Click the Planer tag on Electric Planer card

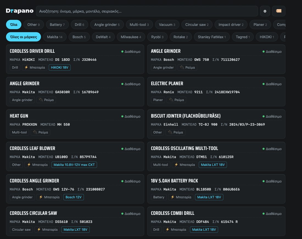(x=158, y=100)
